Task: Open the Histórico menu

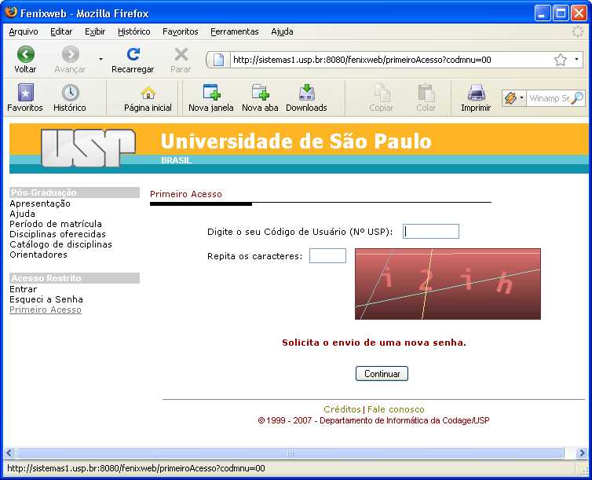Action: [134, 31]
